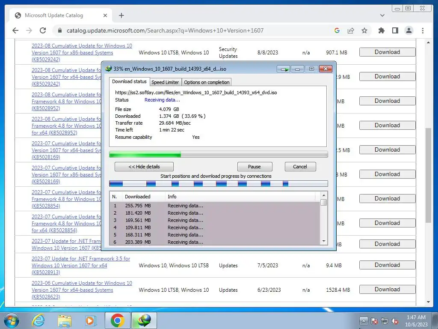
Task: Click scroll-up arrow of connections list
Action: [324, 195]
